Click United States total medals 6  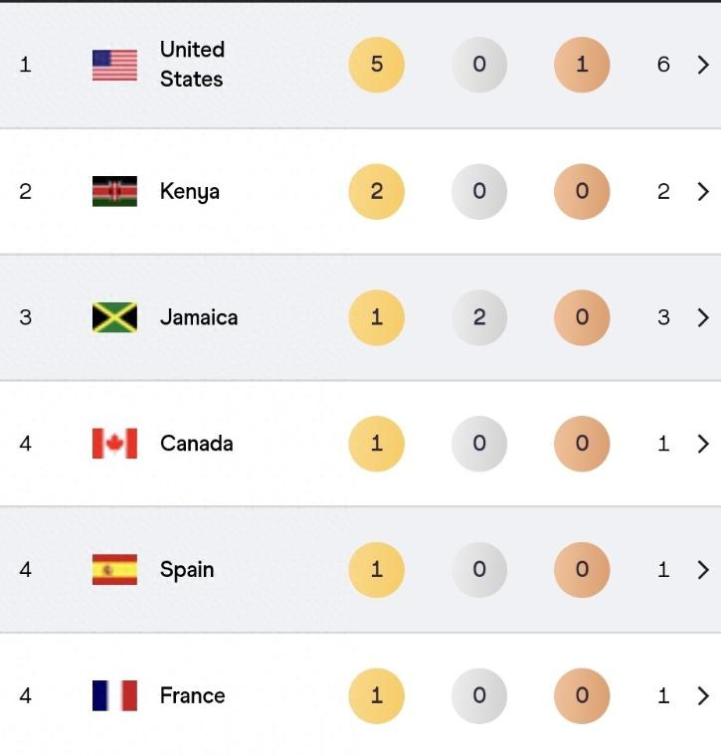[663, 65]
